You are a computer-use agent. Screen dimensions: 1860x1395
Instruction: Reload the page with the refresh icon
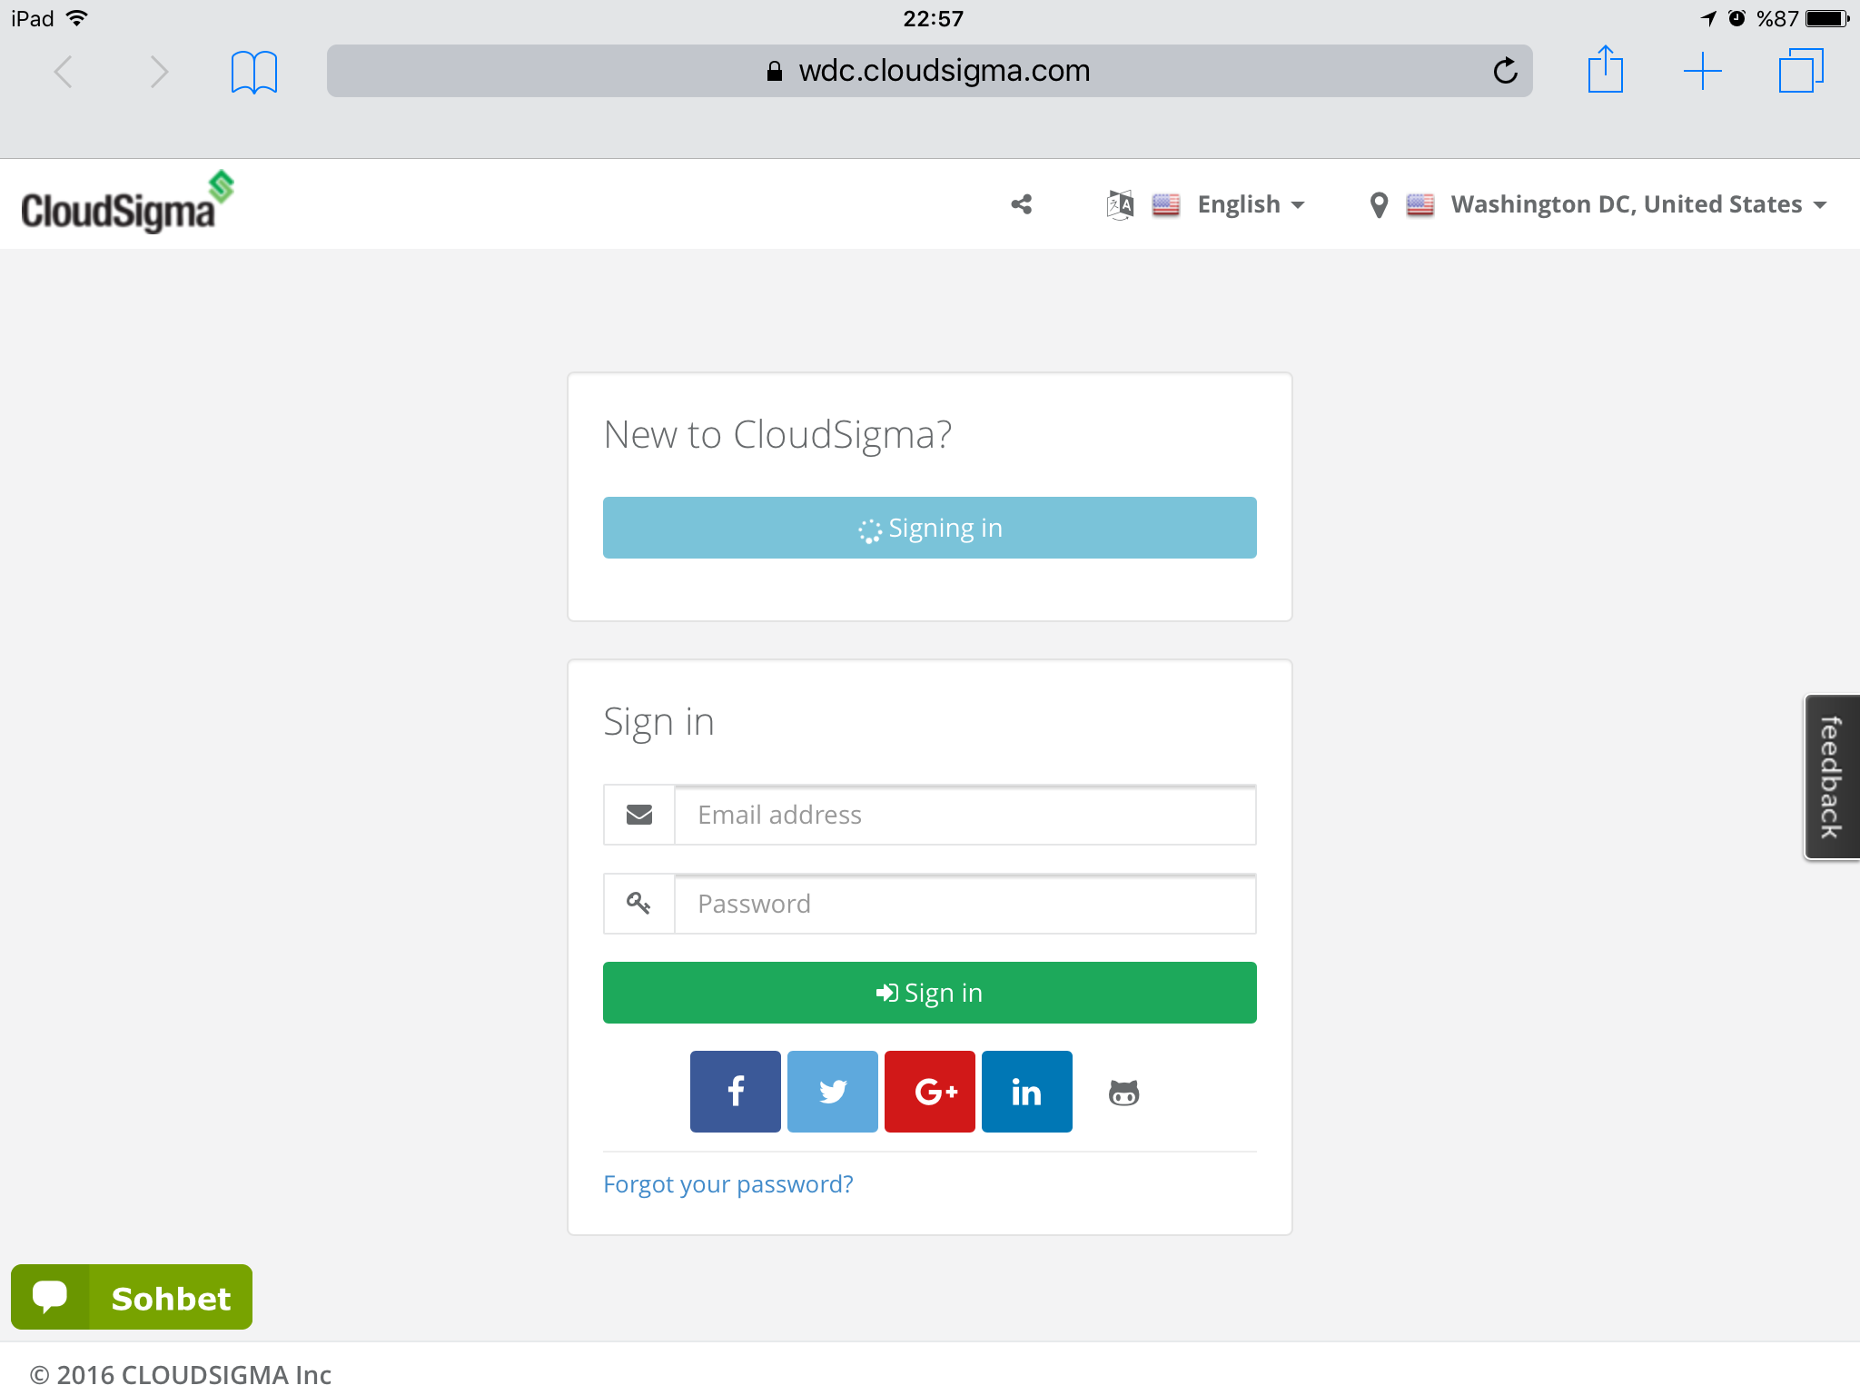point(1505,71)
